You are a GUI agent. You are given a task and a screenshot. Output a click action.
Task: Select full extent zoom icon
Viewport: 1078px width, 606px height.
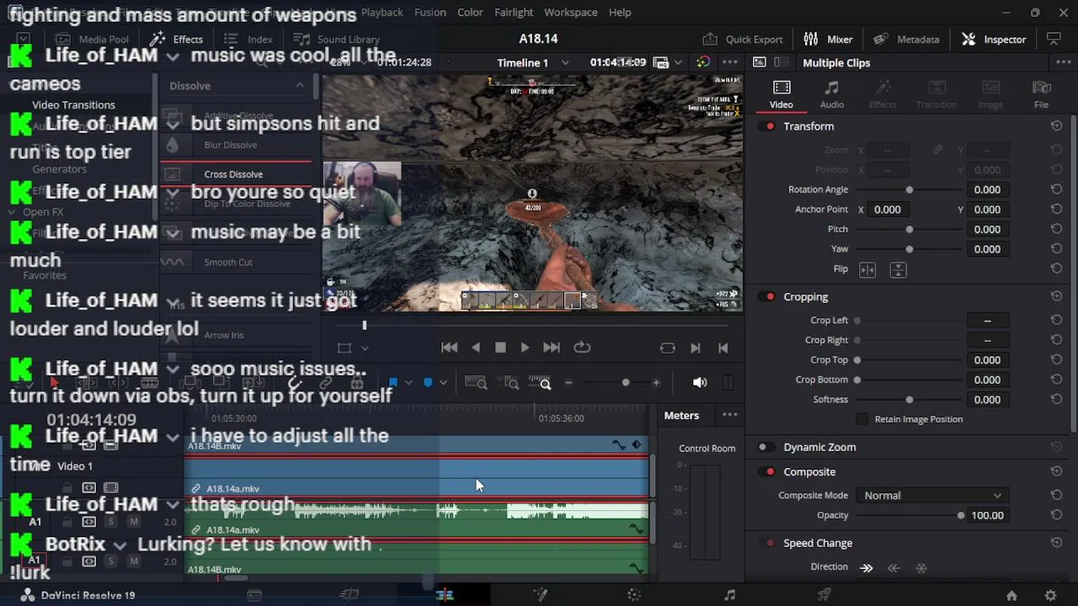[x=476, y=383]
